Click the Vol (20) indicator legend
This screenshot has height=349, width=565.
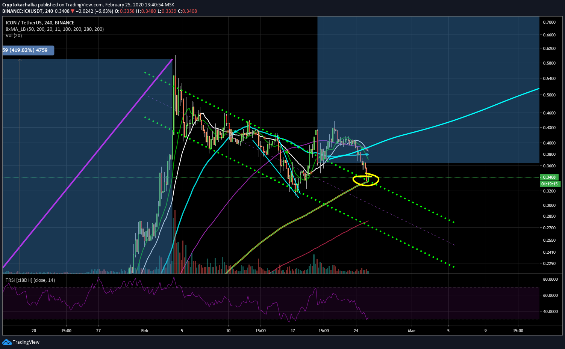(x=14, y=36)
